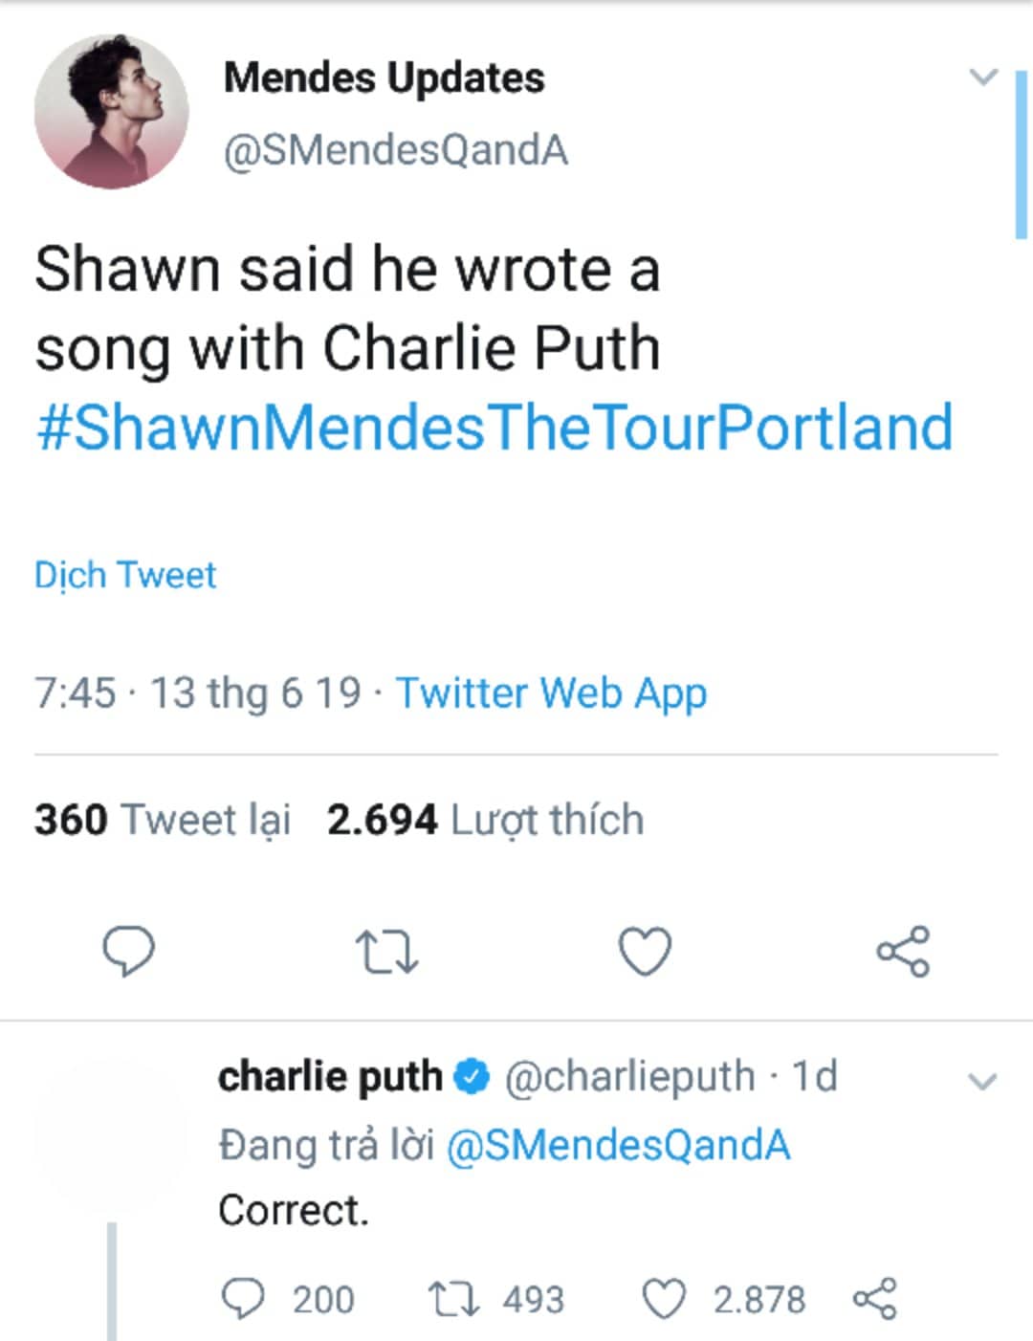1033x1341 pixels.
Task: Open Mendes Updates profile picture
Action: (x=112, y=111)
